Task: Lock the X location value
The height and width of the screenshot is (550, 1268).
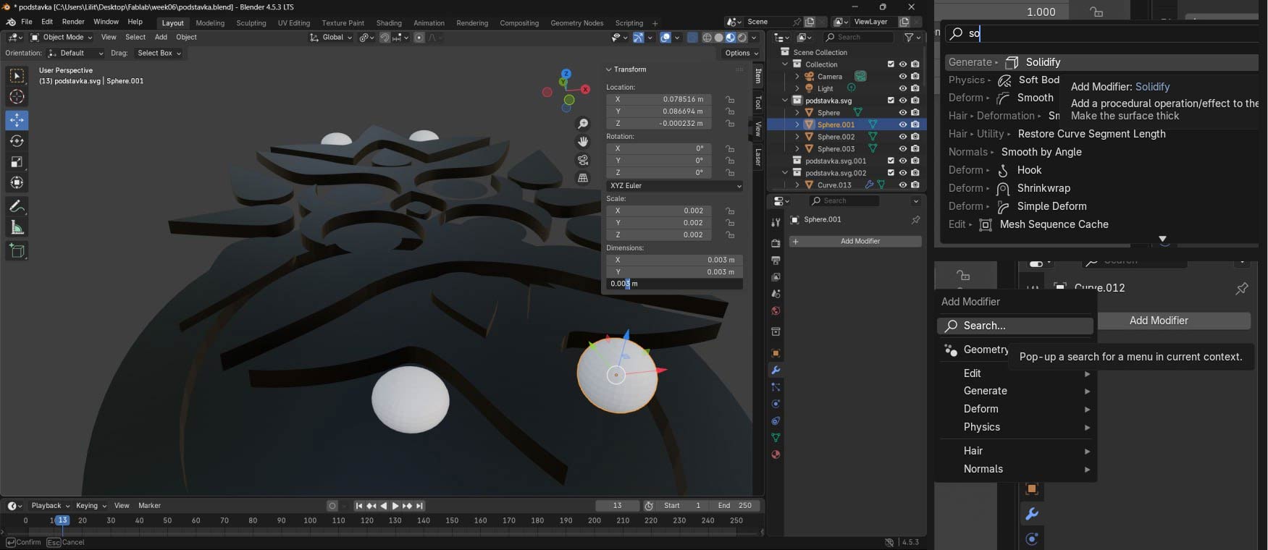Action: 730,100
